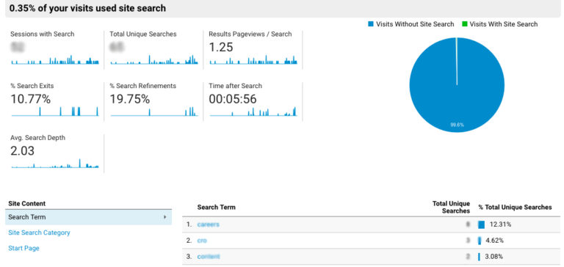Open the content search term link
Screen dimensions: 564x267
(209, 257)
